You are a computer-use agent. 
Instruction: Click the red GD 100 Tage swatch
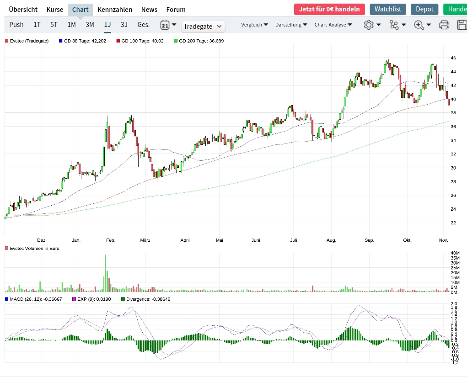118,41
